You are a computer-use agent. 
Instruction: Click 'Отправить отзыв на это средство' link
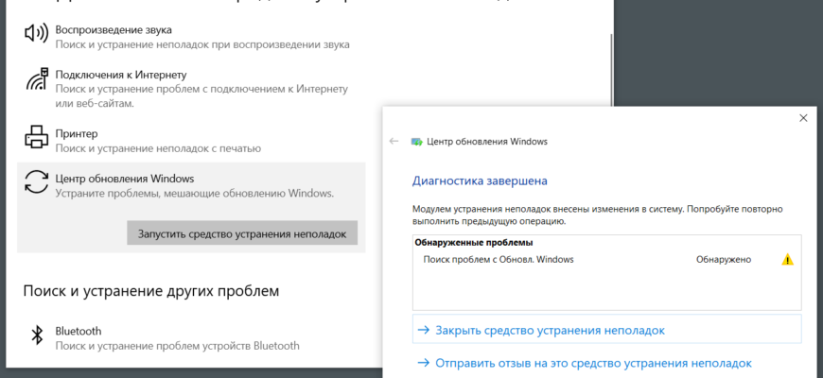coord(585,363)
